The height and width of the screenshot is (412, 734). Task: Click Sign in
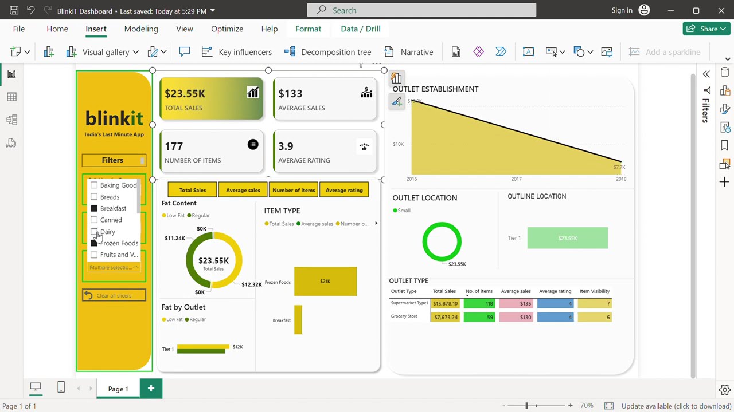coord(622,10)
